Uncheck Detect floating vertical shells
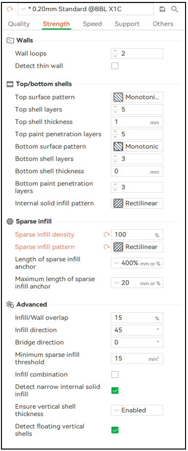This screenshot has height=451, width=188. pos(115,430)
